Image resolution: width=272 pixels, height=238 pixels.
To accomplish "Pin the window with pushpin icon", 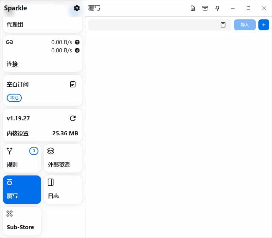I will [217, 8].
